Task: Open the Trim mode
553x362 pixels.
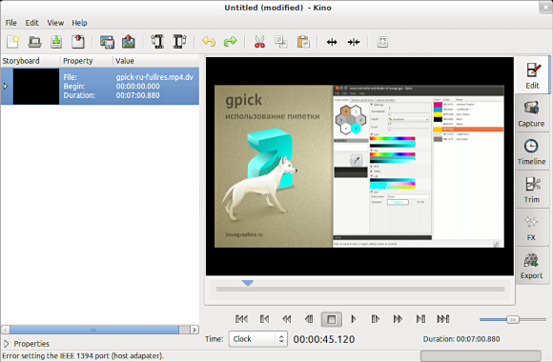Action: [x=531, y=190]
